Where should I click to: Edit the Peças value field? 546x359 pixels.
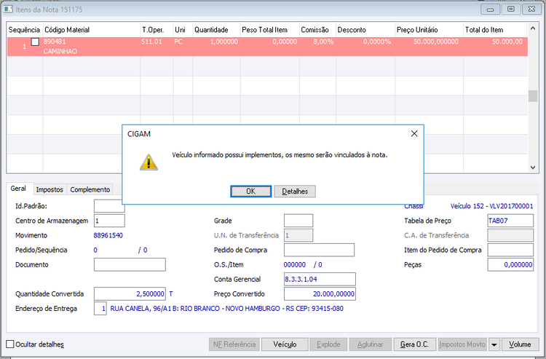pos(510,264)
